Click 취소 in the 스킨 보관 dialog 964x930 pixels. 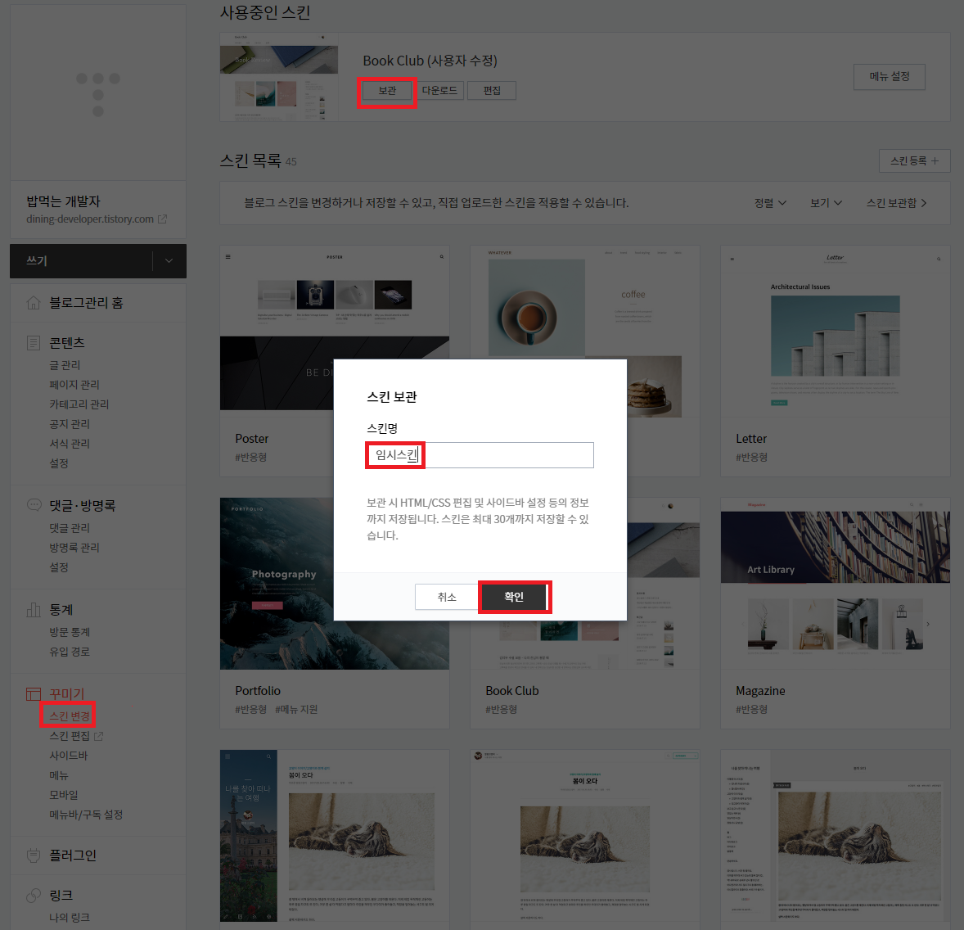pos(446,597)
